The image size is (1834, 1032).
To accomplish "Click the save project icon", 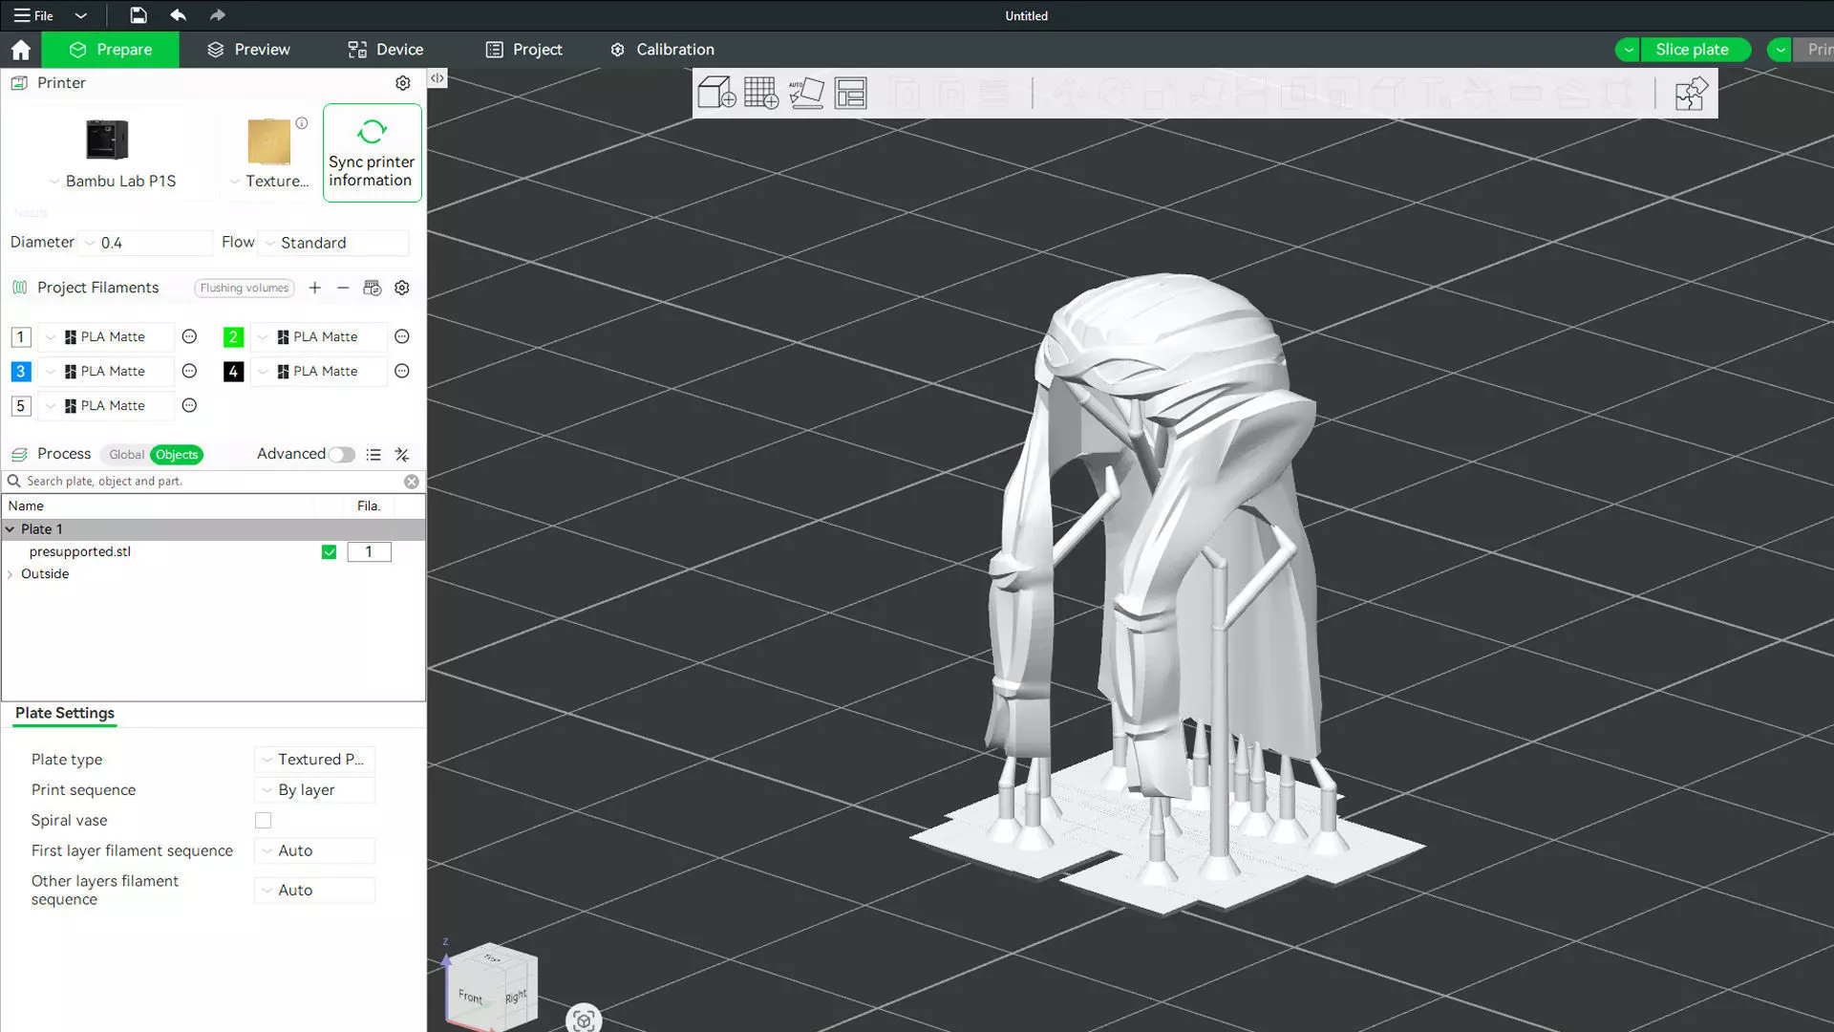I will pos(139,15).
